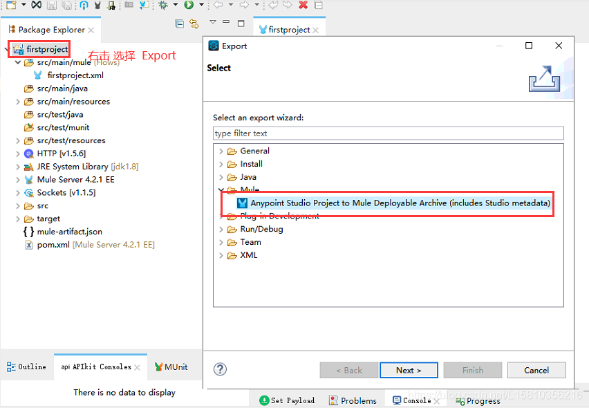Select the Package Explorer tab
This screenshot has width=589, height=408.
[51, 30]
